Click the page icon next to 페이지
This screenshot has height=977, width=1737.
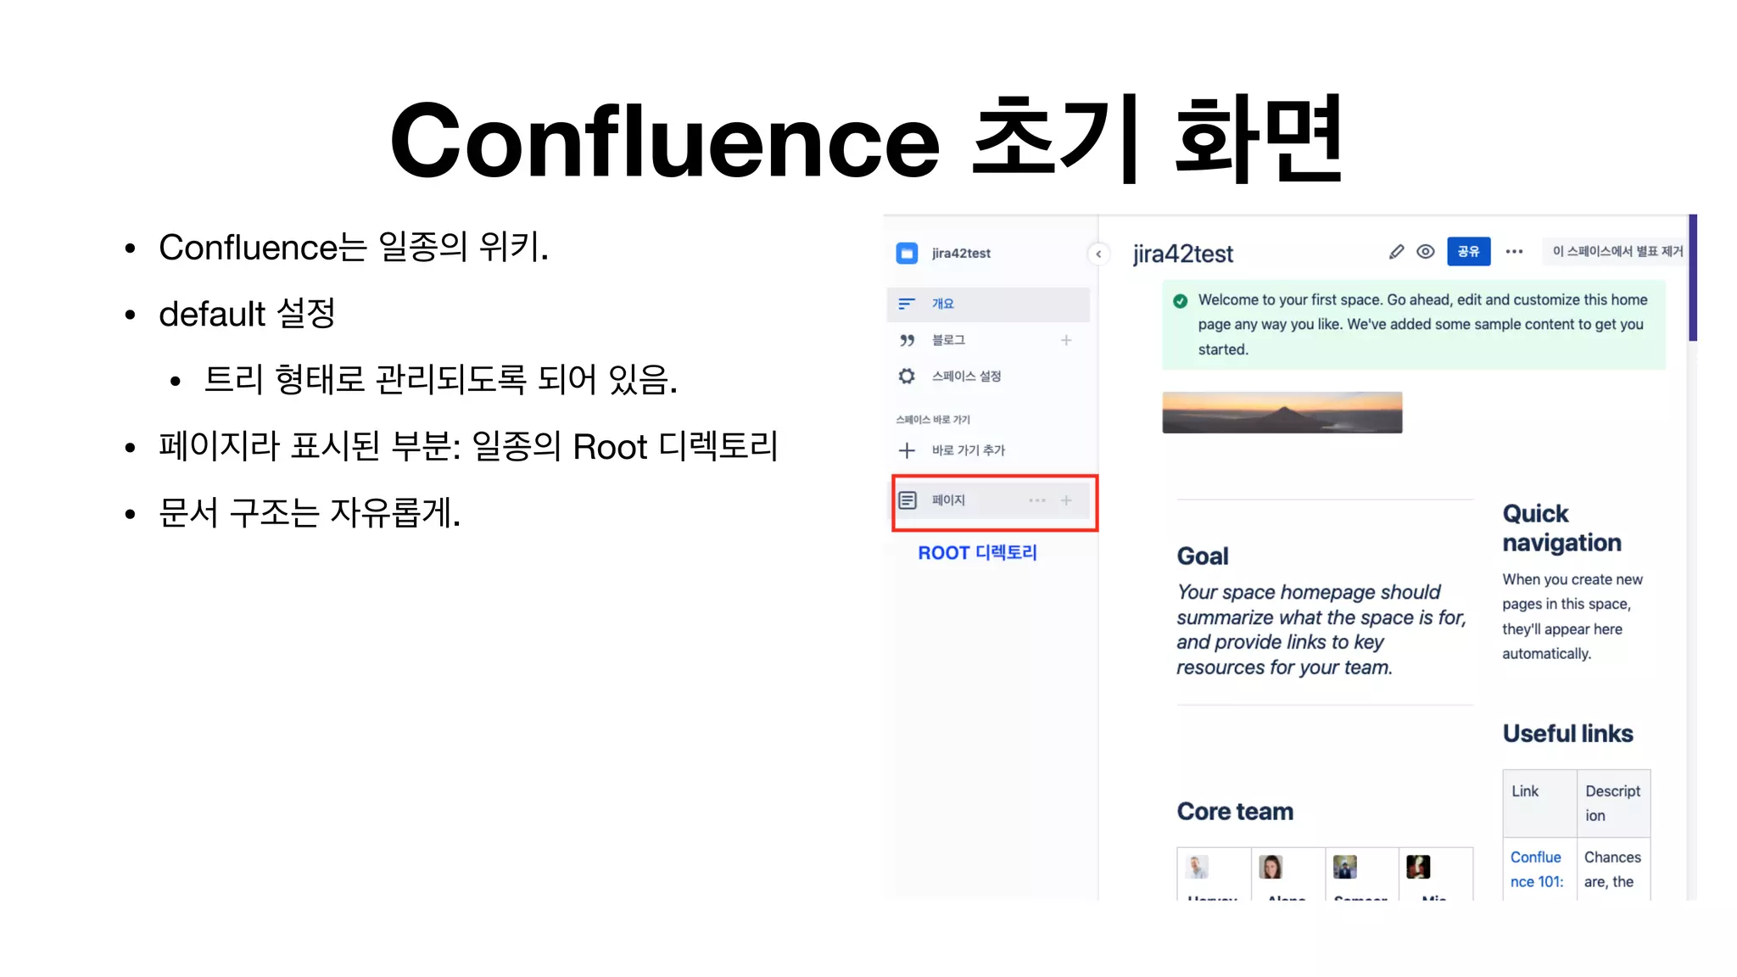pyautogui.click(x=908, y=500)
